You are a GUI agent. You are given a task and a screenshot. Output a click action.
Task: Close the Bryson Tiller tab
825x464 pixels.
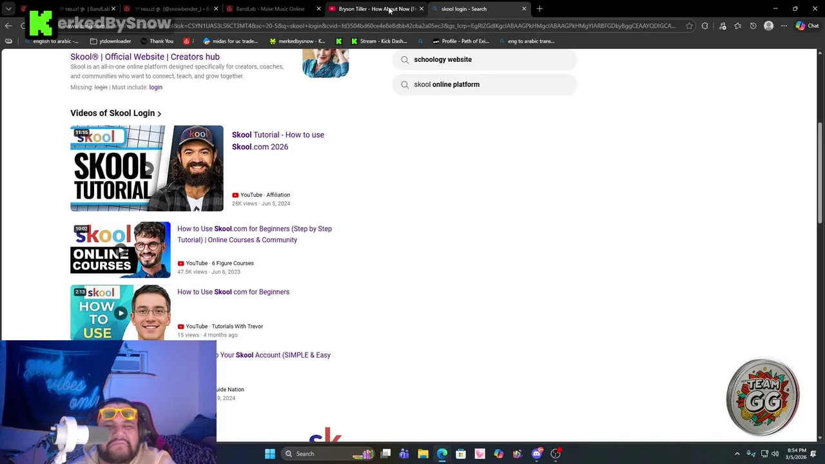coord(421,9)
